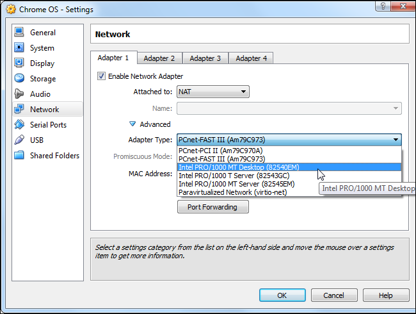Screen dimensions: 416x314
Task: Open the Storage settings category
Action: tap(48, 79)
